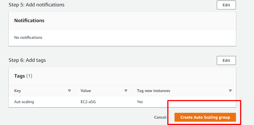Click the tag count (1) indicator
The width and height of the screenshot is (254, 125).
pyautogui.click(x=29, y=76)
